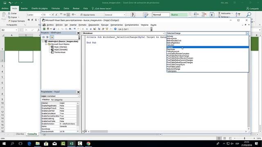Open the Calibri font name dropdown
The width and height of the screenshot is (262, 147).
coord(42,15)
